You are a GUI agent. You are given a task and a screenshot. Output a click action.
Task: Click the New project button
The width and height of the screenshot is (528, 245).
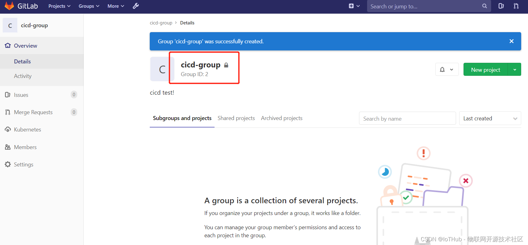[x=486, y=70]
